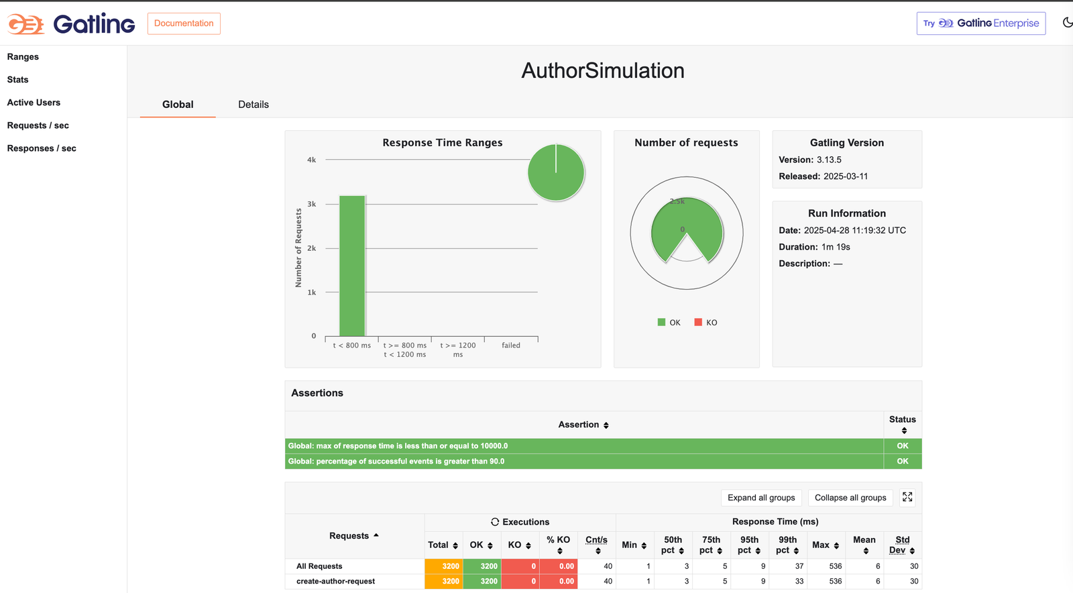The height and width of the screenshot is (593, 1073).
Task: Select the Global tab
Action: tap(178, 105)
